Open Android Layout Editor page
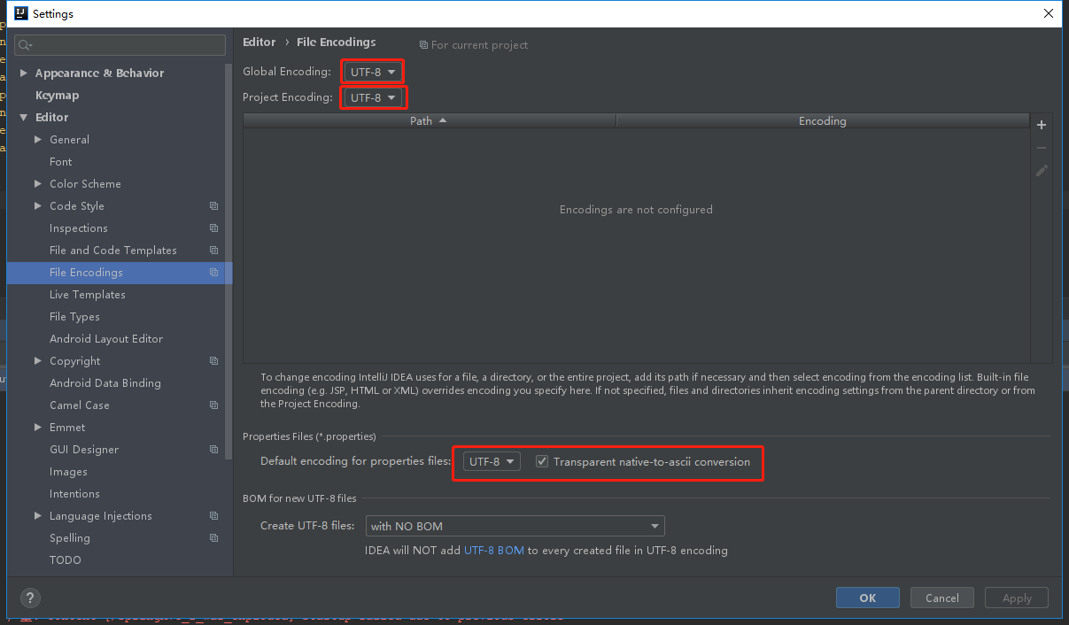 (x=106, y=338)
